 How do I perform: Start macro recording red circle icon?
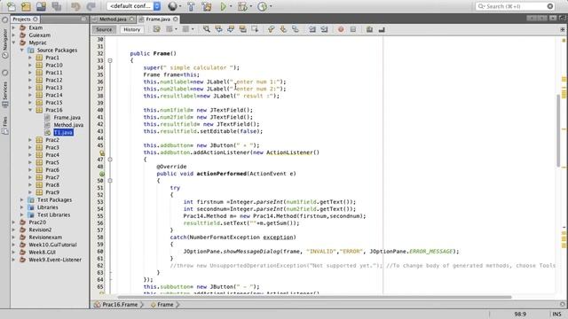click(341, 29)
